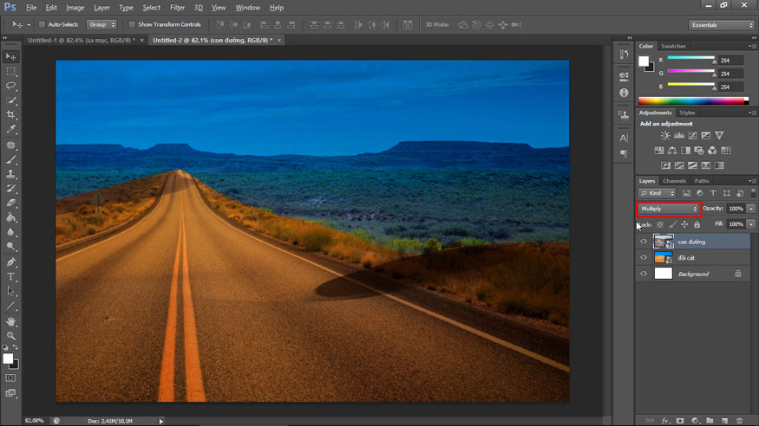
Task: Select the Hand tool
Action: (11, 320)
